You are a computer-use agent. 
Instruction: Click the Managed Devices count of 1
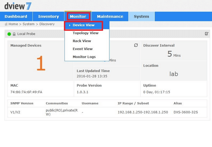point(40,64)
